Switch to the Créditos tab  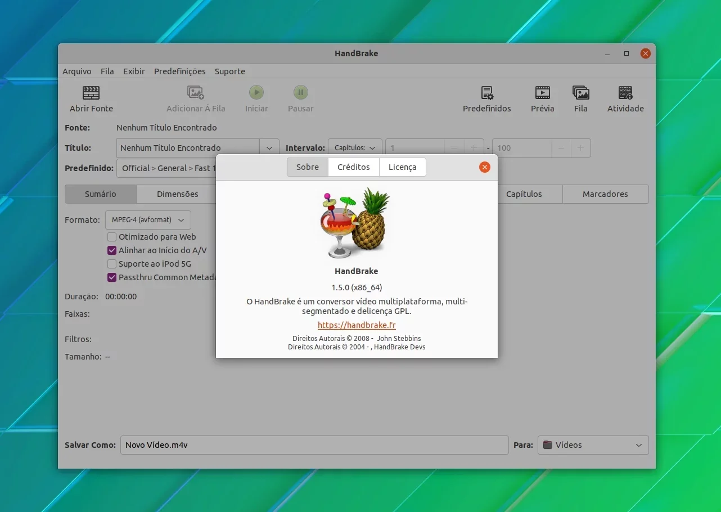(x=354, y=167)
